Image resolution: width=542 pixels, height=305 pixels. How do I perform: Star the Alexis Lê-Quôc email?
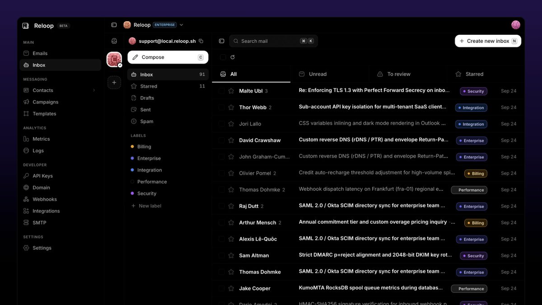[x=231, y=239]
